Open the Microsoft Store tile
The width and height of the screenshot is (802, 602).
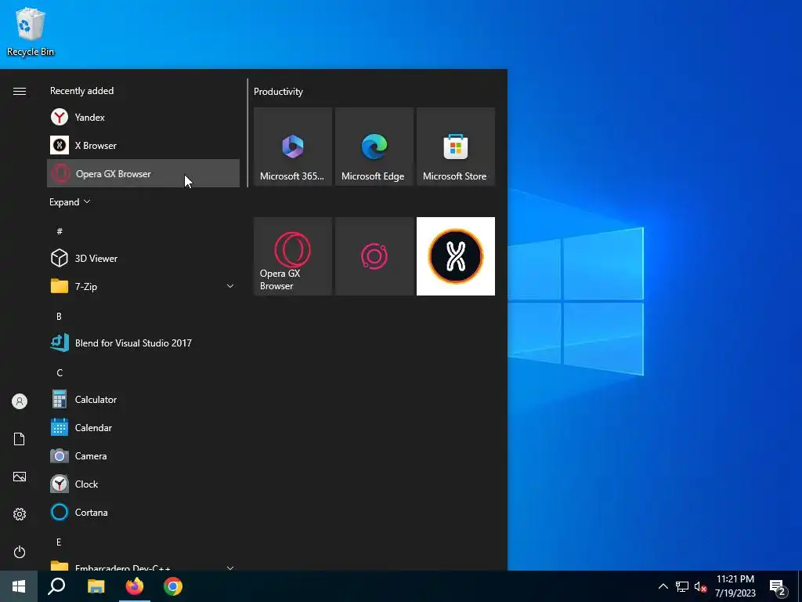pos(456,147)
